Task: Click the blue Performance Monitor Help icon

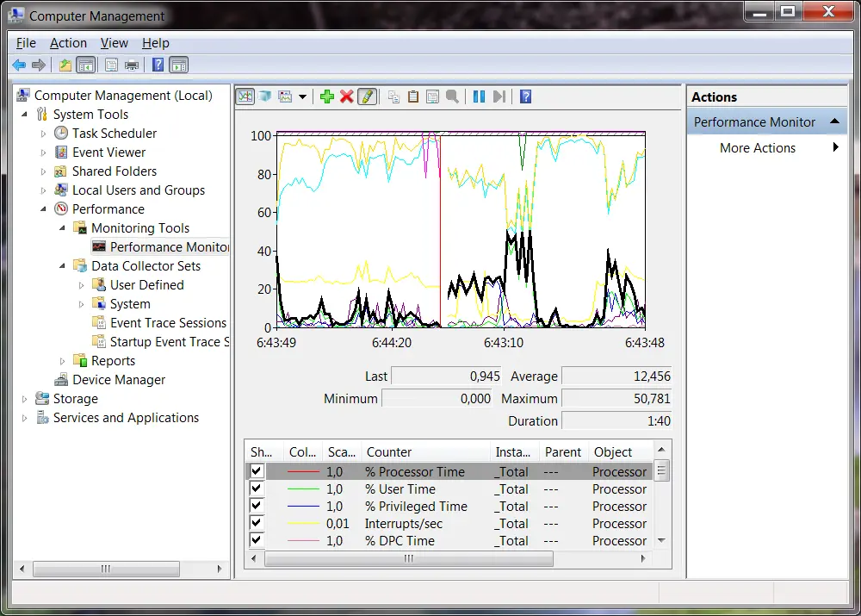Action: [525, 96]
